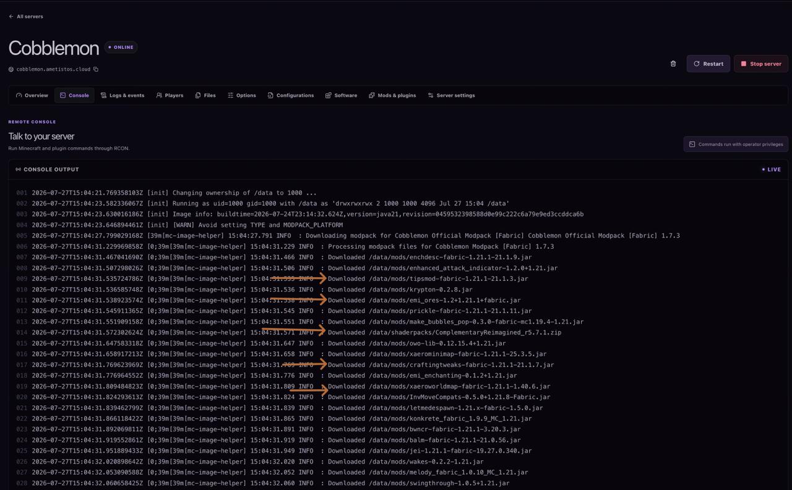
Task: Click the Talk to your server heading
Action: click(x=41, y=136)
